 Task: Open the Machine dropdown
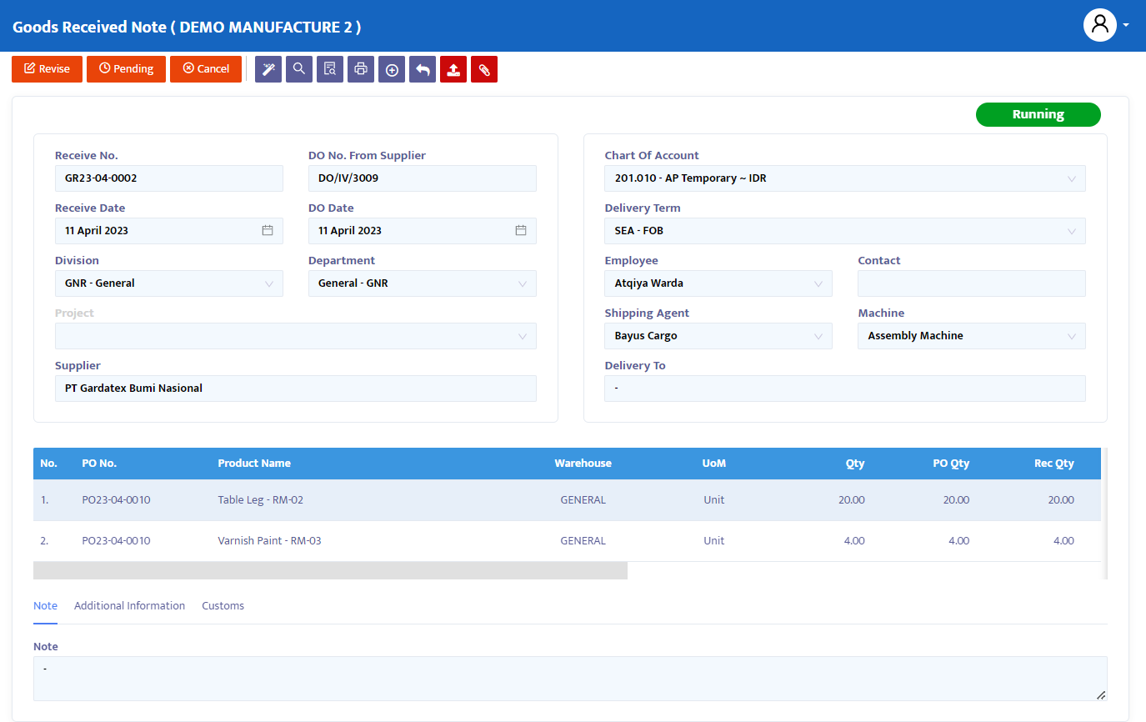tap(972, 336)
